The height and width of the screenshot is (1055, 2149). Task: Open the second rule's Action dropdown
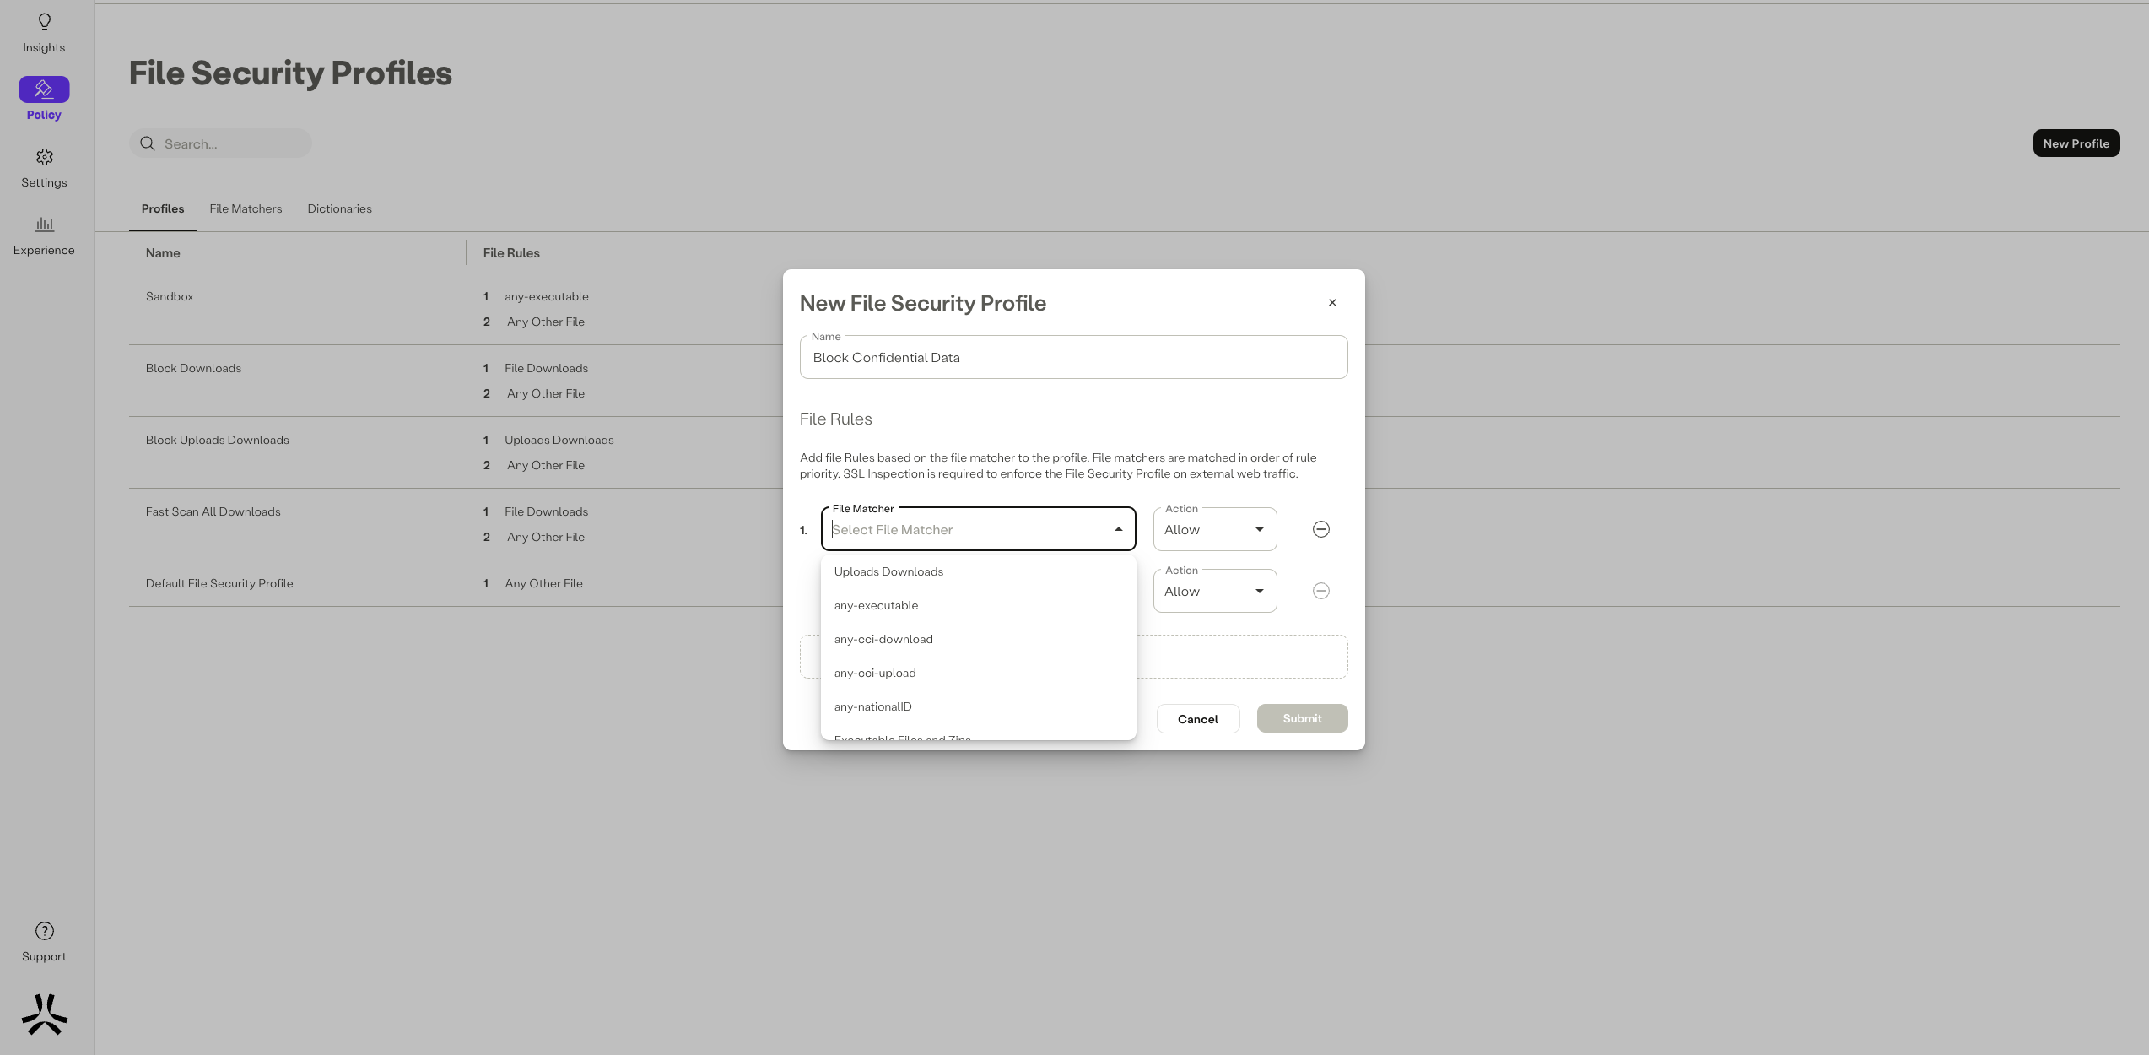click(1214, 592)
